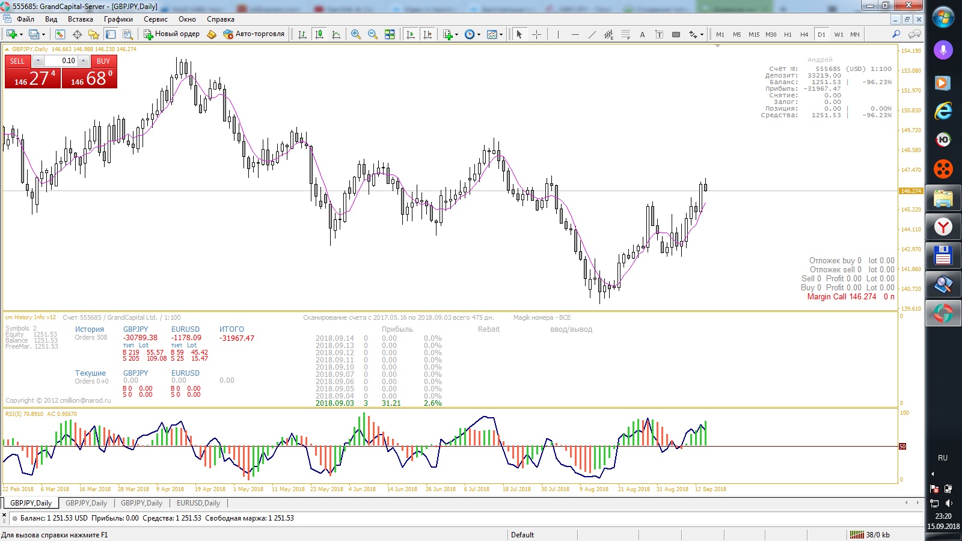Screen dimensions: 962x541
Task: Draw a vertical line tool
Action: click(x=558, y=34)
